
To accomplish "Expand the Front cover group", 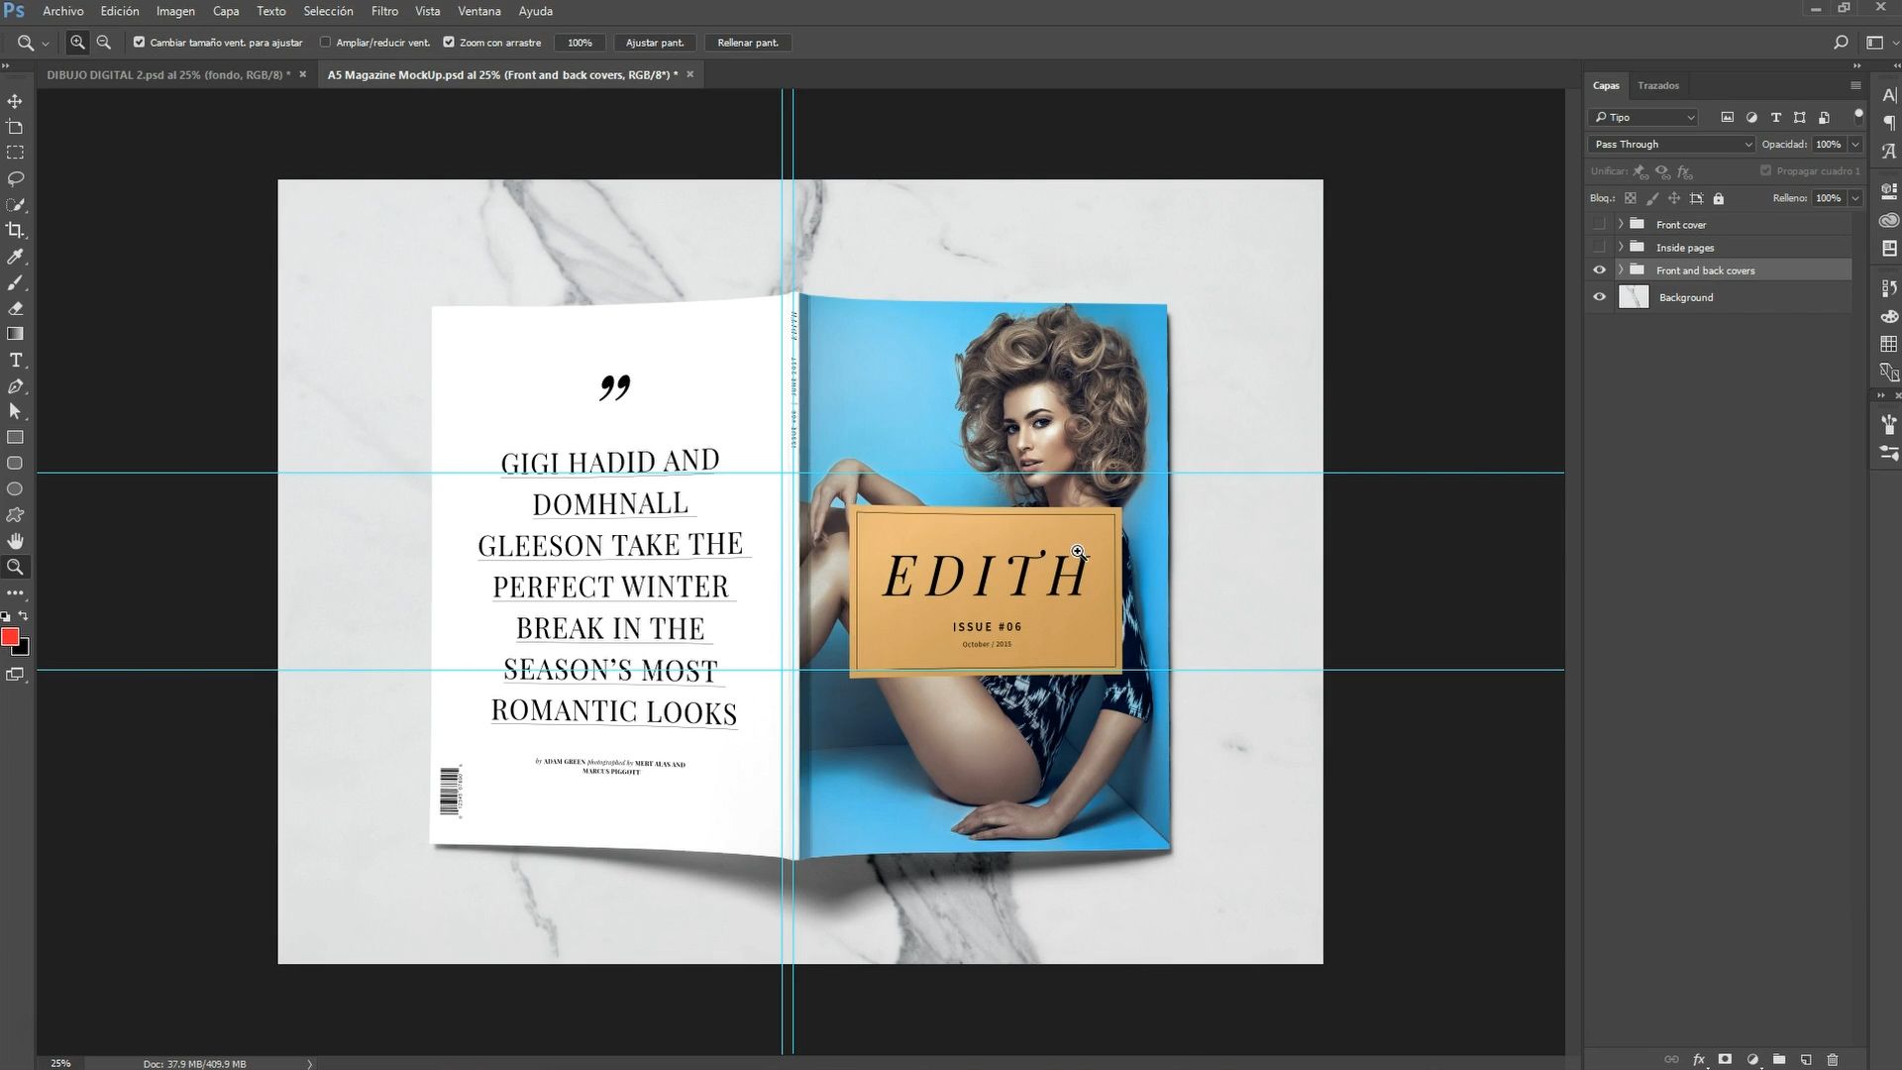I will (x=1621, y=224).
